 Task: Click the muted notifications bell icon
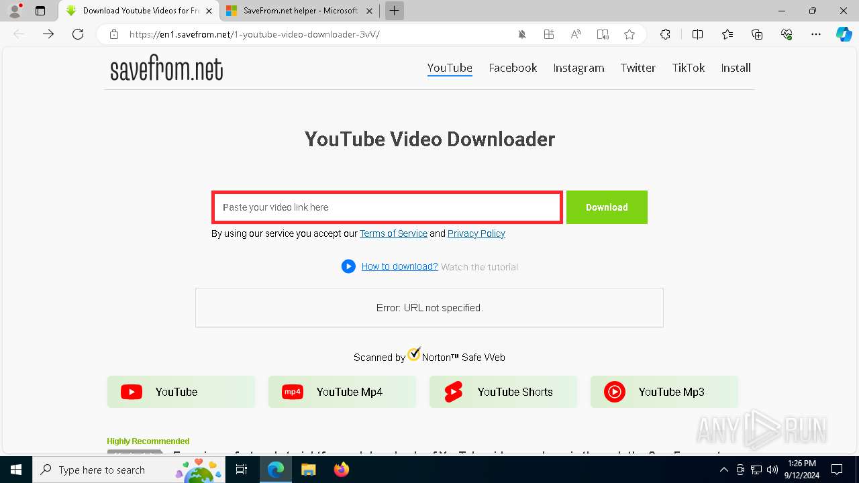pyautogui.click(x=522, y=34)
